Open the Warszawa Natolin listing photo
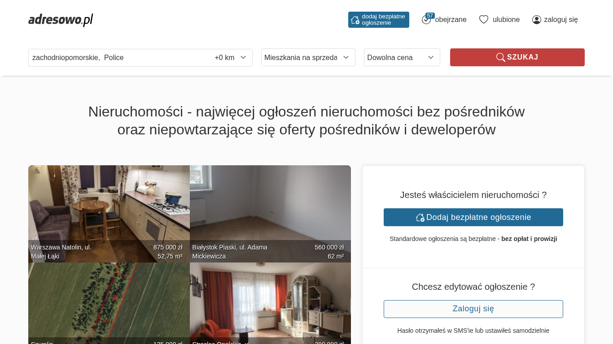 click(x=109, y=214)
